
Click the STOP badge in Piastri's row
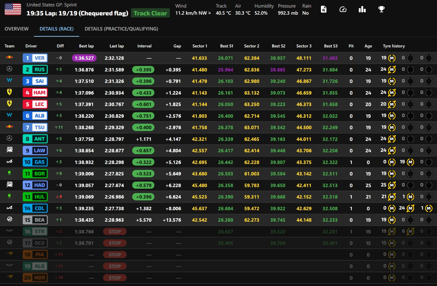115,255
